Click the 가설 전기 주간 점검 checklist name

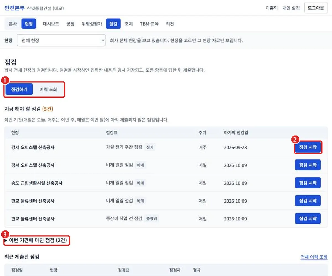click(x=124, y=147)
